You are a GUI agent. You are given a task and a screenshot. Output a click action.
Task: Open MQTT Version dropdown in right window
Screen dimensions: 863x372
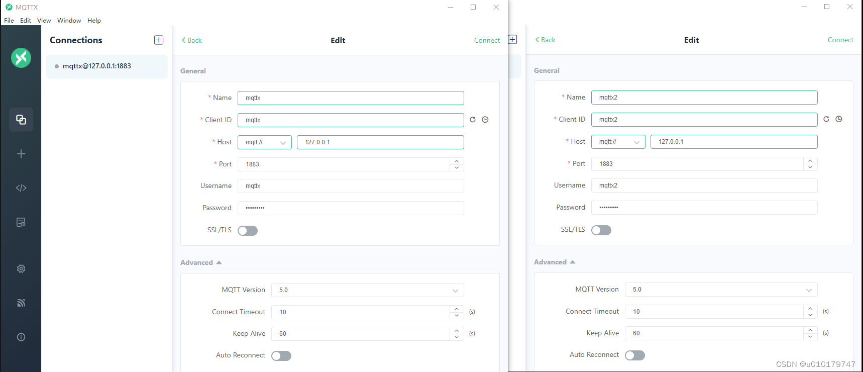tap(721, 290)
